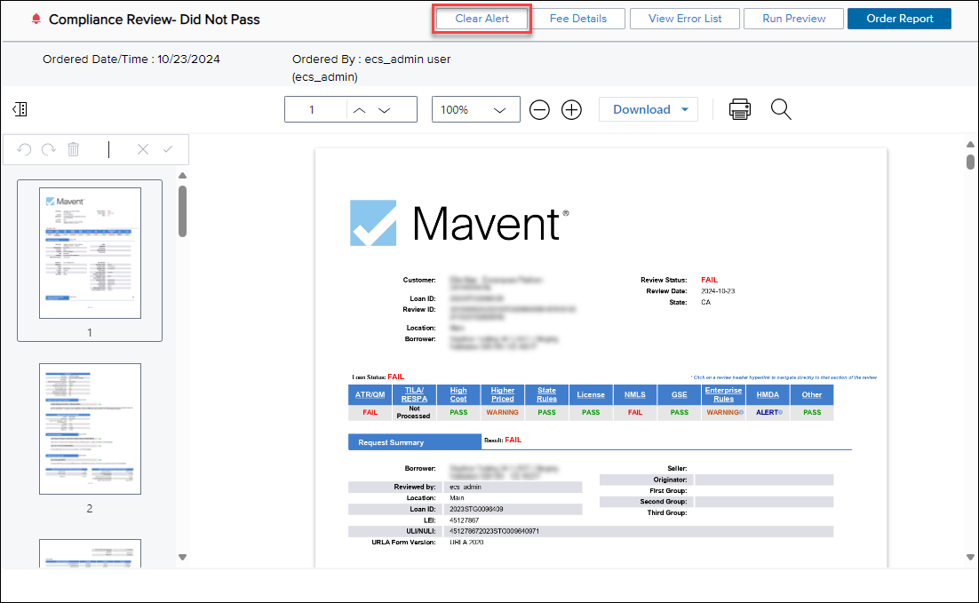The image size is (979, 603).
Task: Select the partially visible page 3 thumbnail
Action: pos(90,553)
